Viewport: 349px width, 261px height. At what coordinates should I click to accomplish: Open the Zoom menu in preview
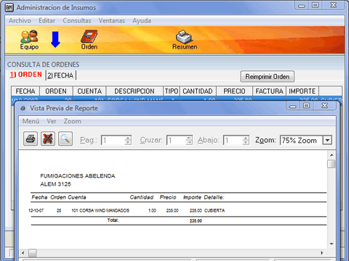(72, 121)
